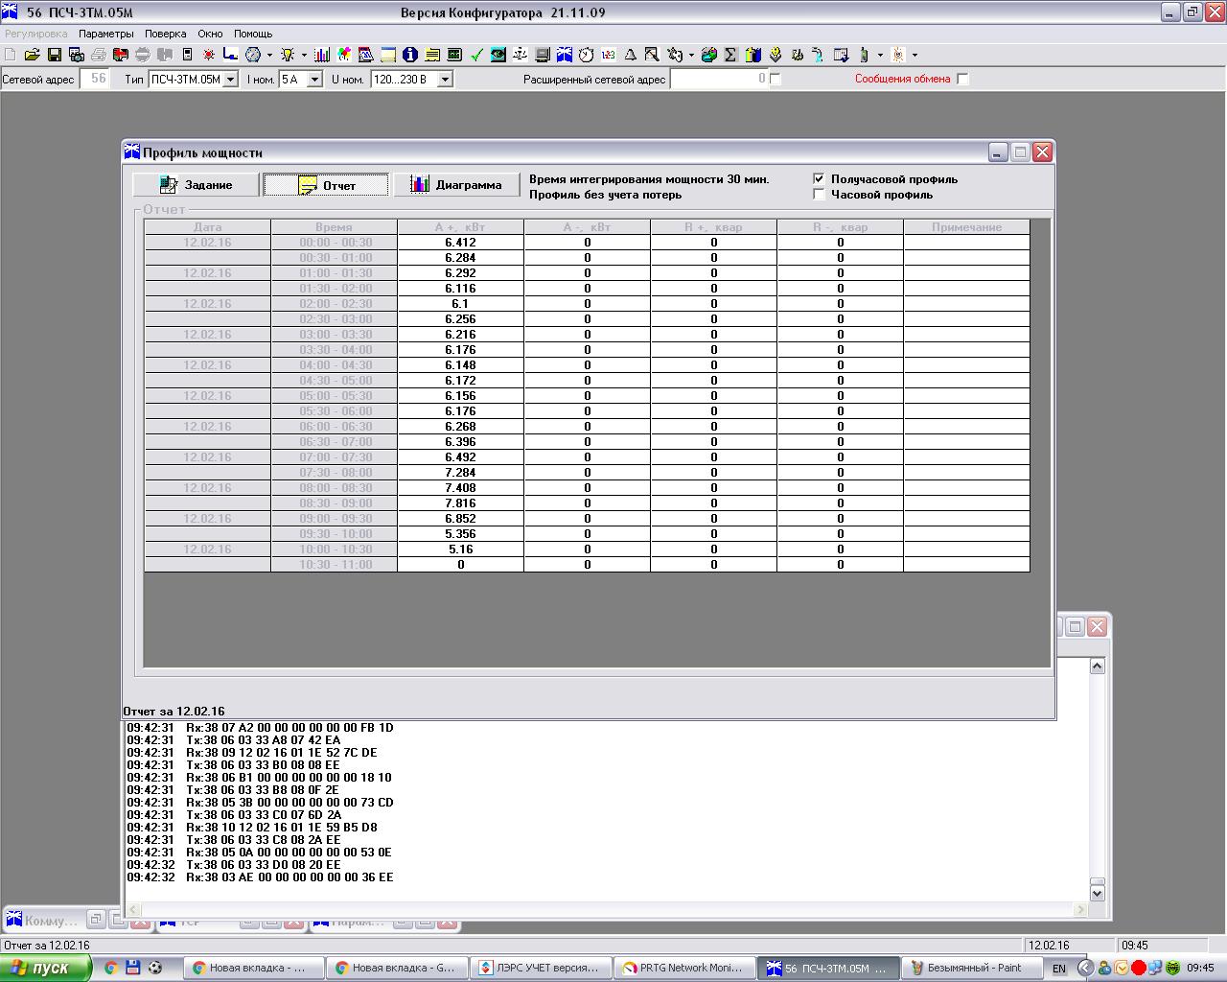This screenshot has width=1227, height=982.
Task: Select the 5.356 cell in A+ column
Action: click(460, 534)
